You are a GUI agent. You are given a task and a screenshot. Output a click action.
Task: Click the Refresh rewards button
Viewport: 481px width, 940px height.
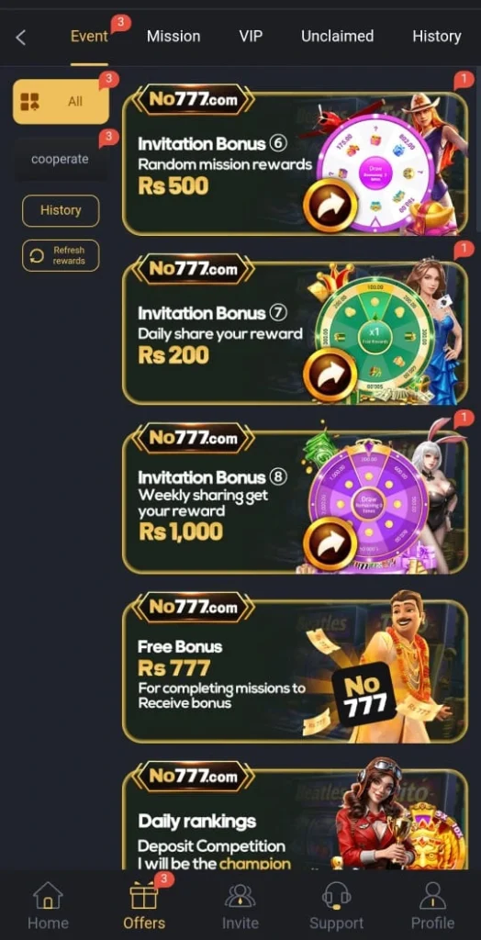[x=61, y=255]
